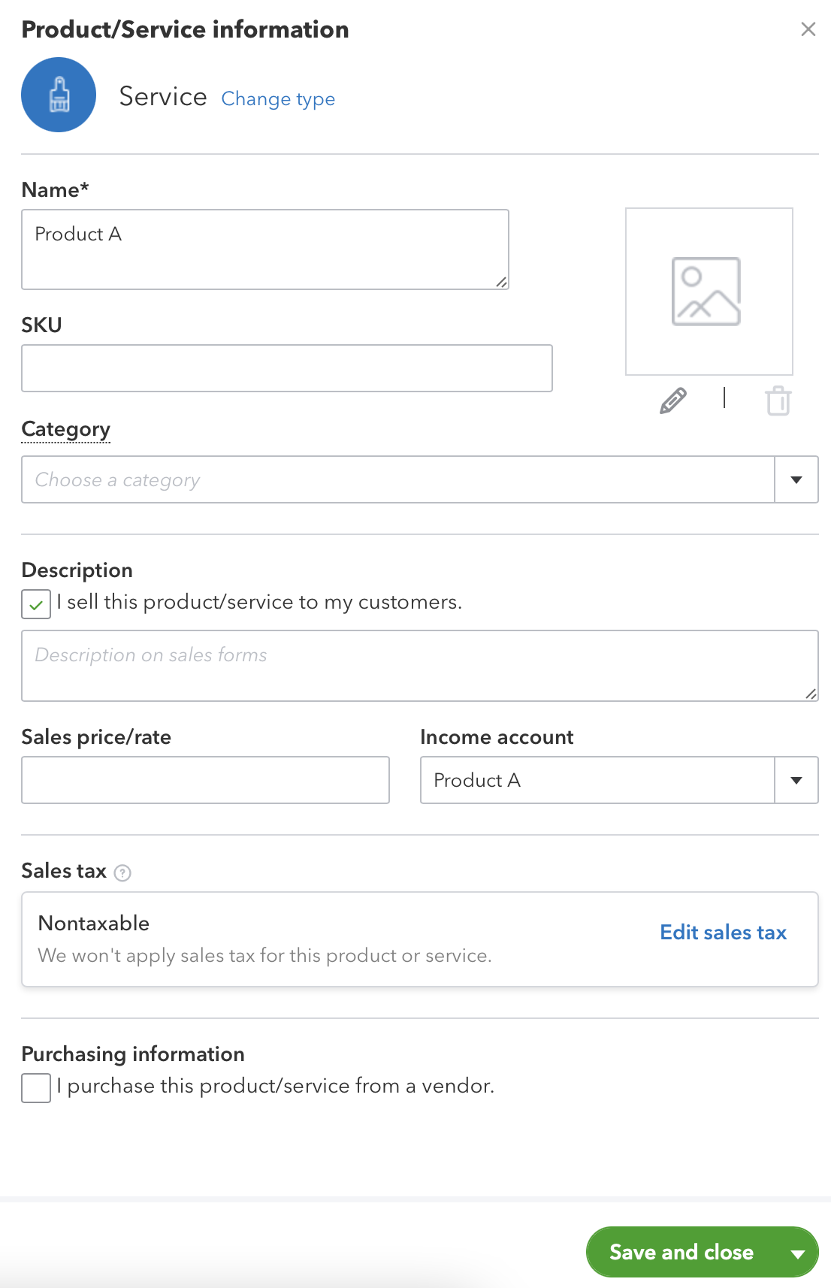Click the product image placeholder thumbnail
Image resolution: width=831 pixels, height=1288 pixels.
tap(709, 292)
